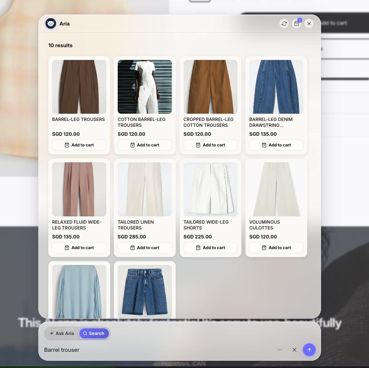Viewport: 369px width, 368px height.
Task: Clear the search text with X icon
Action: 294,350
